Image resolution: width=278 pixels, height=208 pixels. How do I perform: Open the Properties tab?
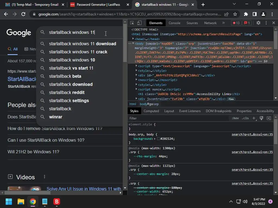(x=244, y=111)
